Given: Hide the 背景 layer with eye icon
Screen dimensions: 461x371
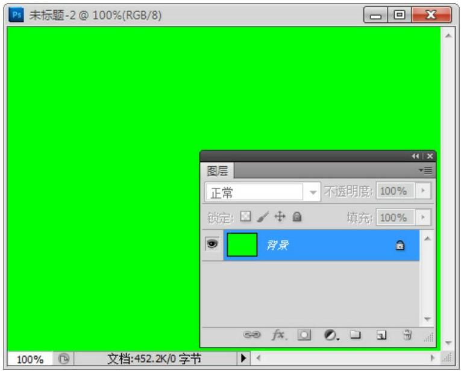Looking at the screenshot, I should click(212, 245).
